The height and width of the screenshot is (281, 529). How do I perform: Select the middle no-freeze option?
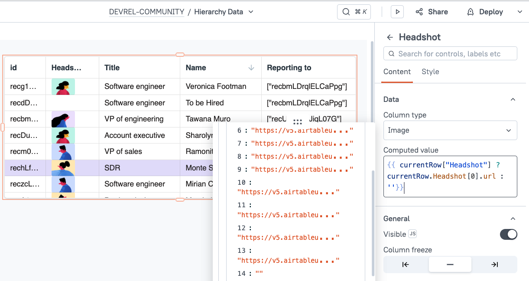point(450,264)
